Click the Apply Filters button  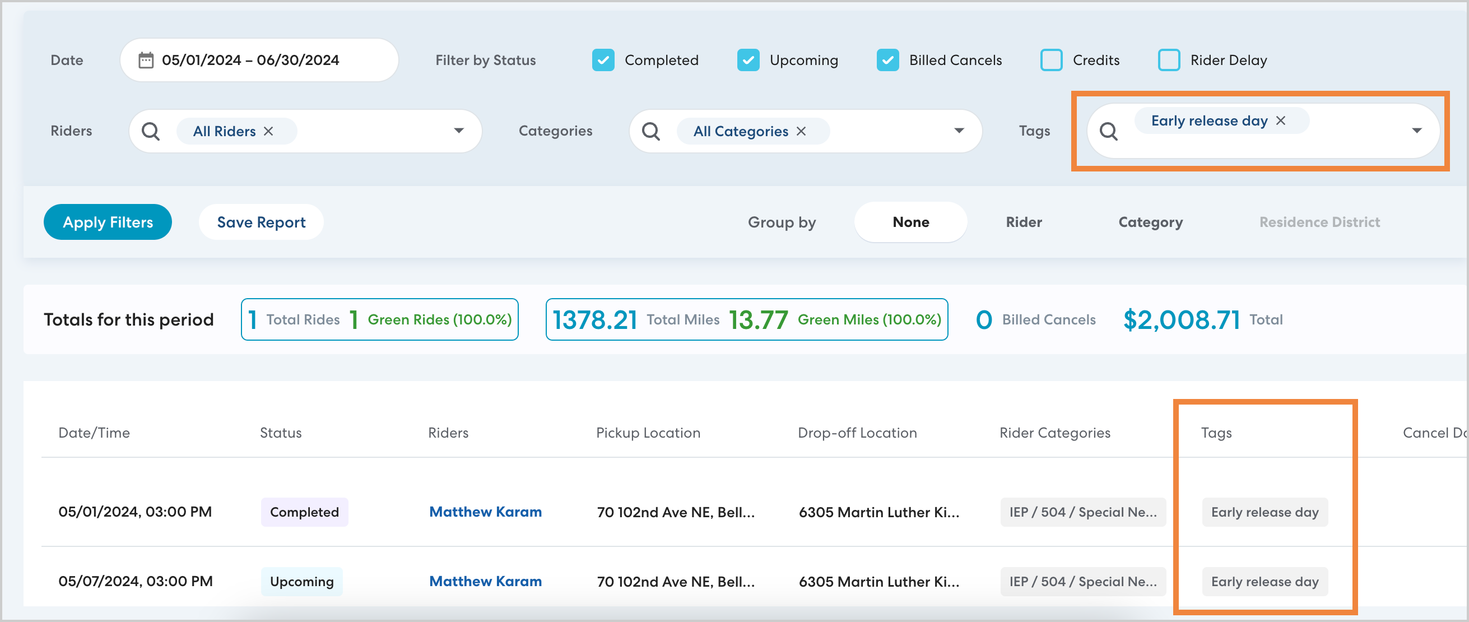[x=108, y=222]
